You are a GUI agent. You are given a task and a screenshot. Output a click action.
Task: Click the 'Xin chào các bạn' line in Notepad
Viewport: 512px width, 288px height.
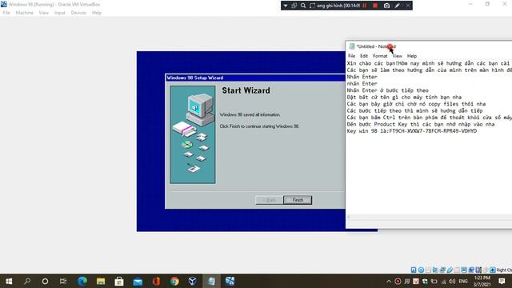pos(429,63)
